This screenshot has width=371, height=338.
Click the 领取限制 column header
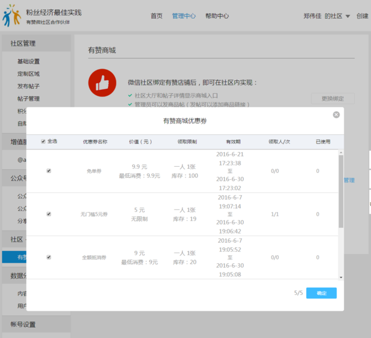click(x=187, y=142)
